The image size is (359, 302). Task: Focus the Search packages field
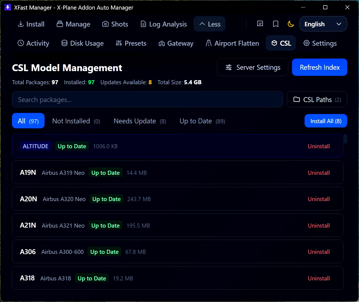click(x=148, y=100)
